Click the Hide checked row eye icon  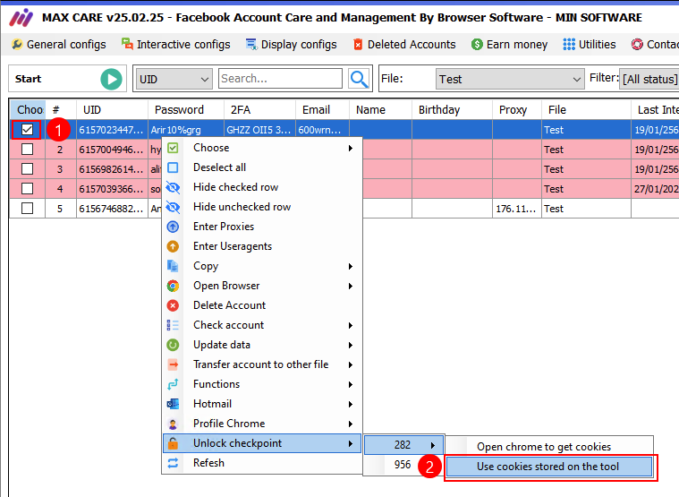click(x=173, y=187)
